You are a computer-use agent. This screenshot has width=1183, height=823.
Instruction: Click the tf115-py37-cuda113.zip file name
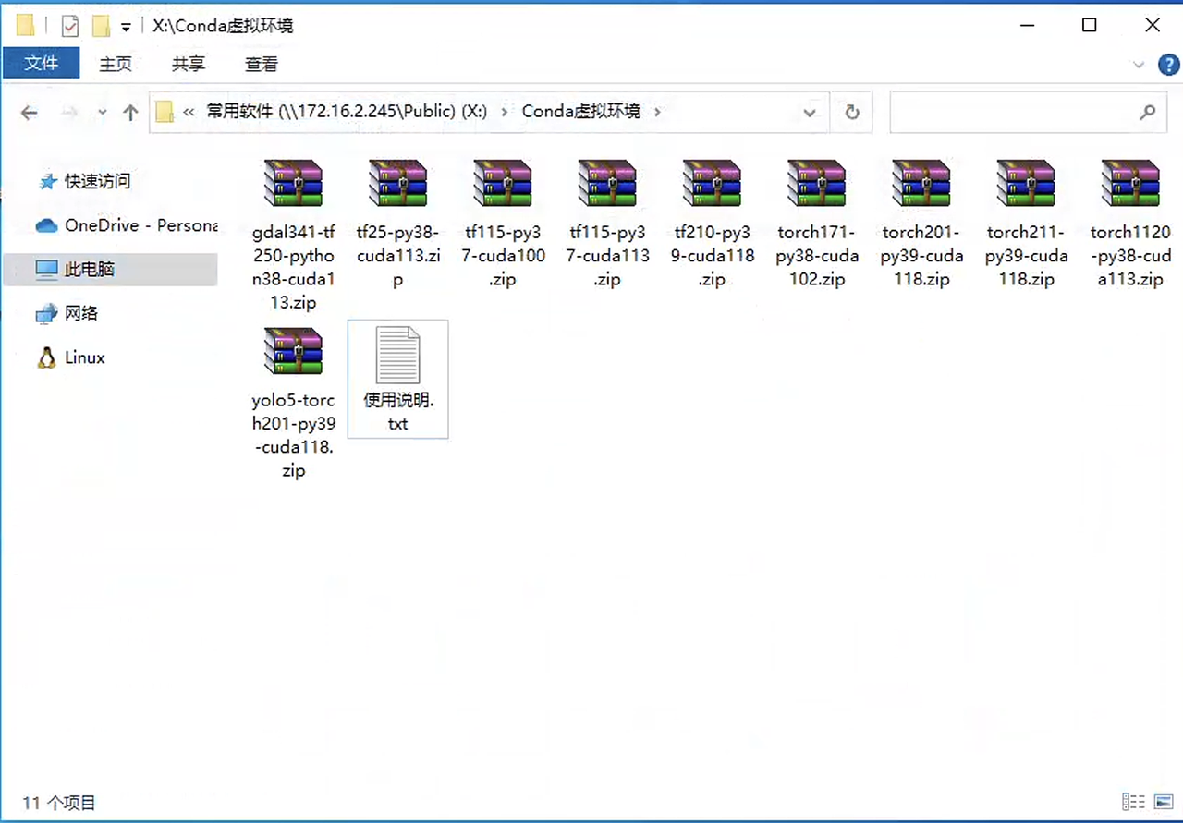point(607,256)
